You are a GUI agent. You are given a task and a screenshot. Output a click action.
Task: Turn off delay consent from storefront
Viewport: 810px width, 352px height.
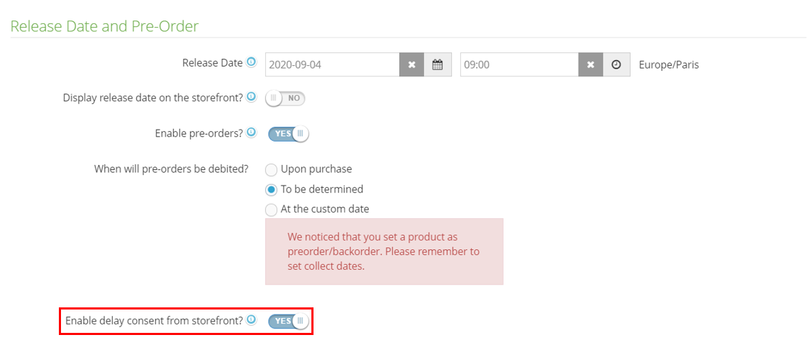[288, 322]
